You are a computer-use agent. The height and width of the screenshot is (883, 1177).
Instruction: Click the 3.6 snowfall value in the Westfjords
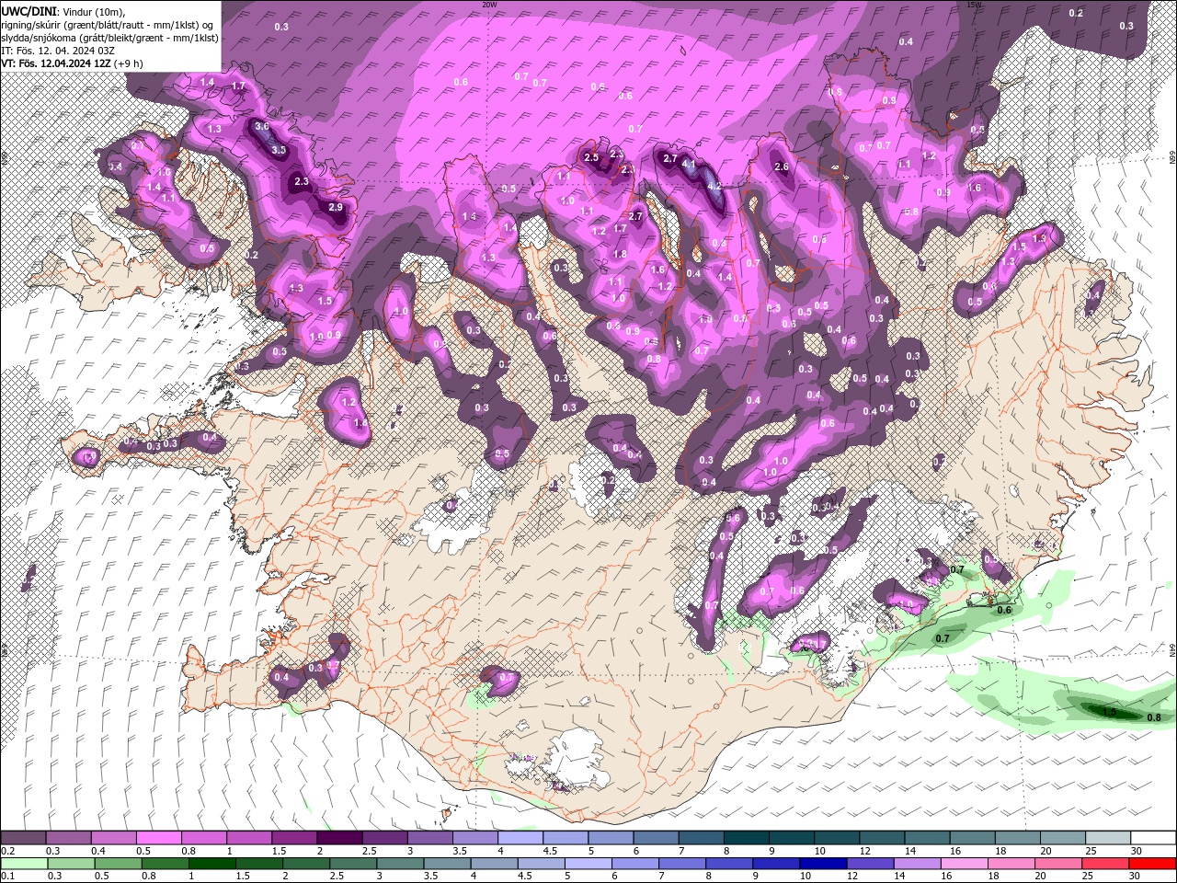(x=262, y=127)
